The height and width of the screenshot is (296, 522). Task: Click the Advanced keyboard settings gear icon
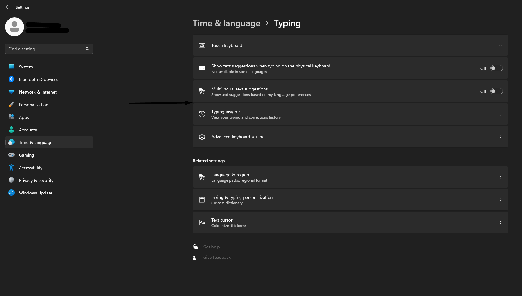[202, 137]
